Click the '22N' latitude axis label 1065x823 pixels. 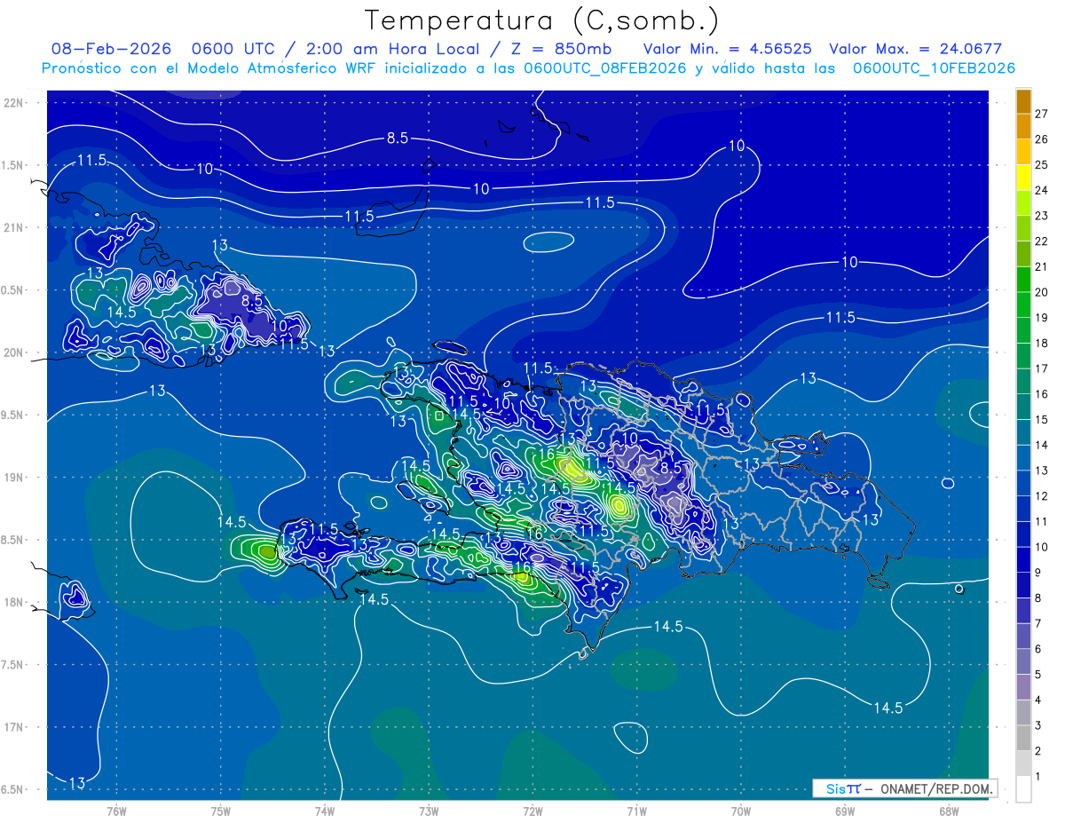(x=13, y=102)
